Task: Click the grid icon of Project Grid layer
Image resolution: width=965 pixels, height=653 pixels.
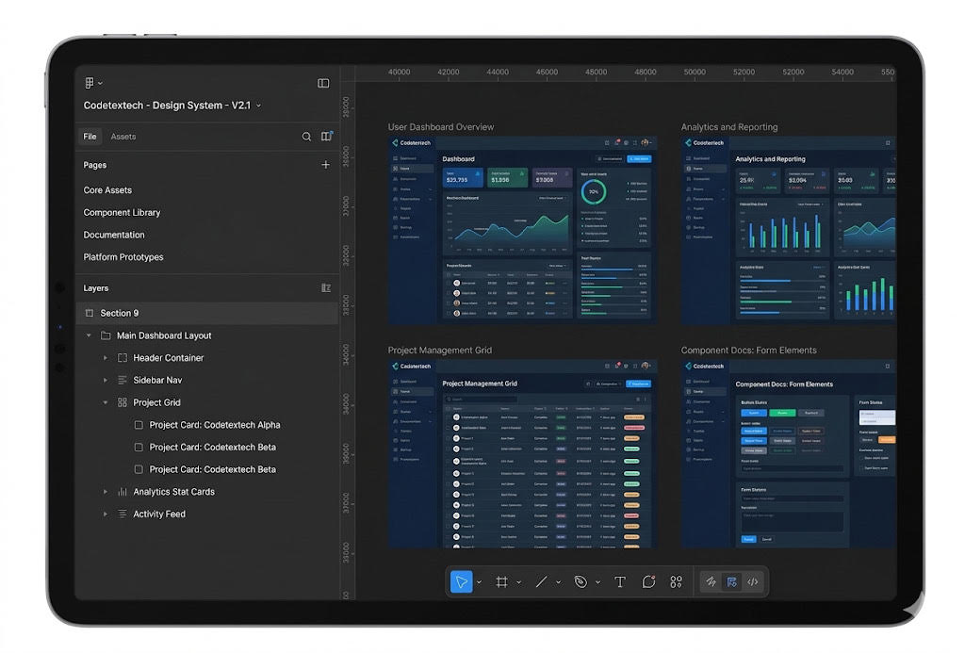Action: (x=122, y=402)
